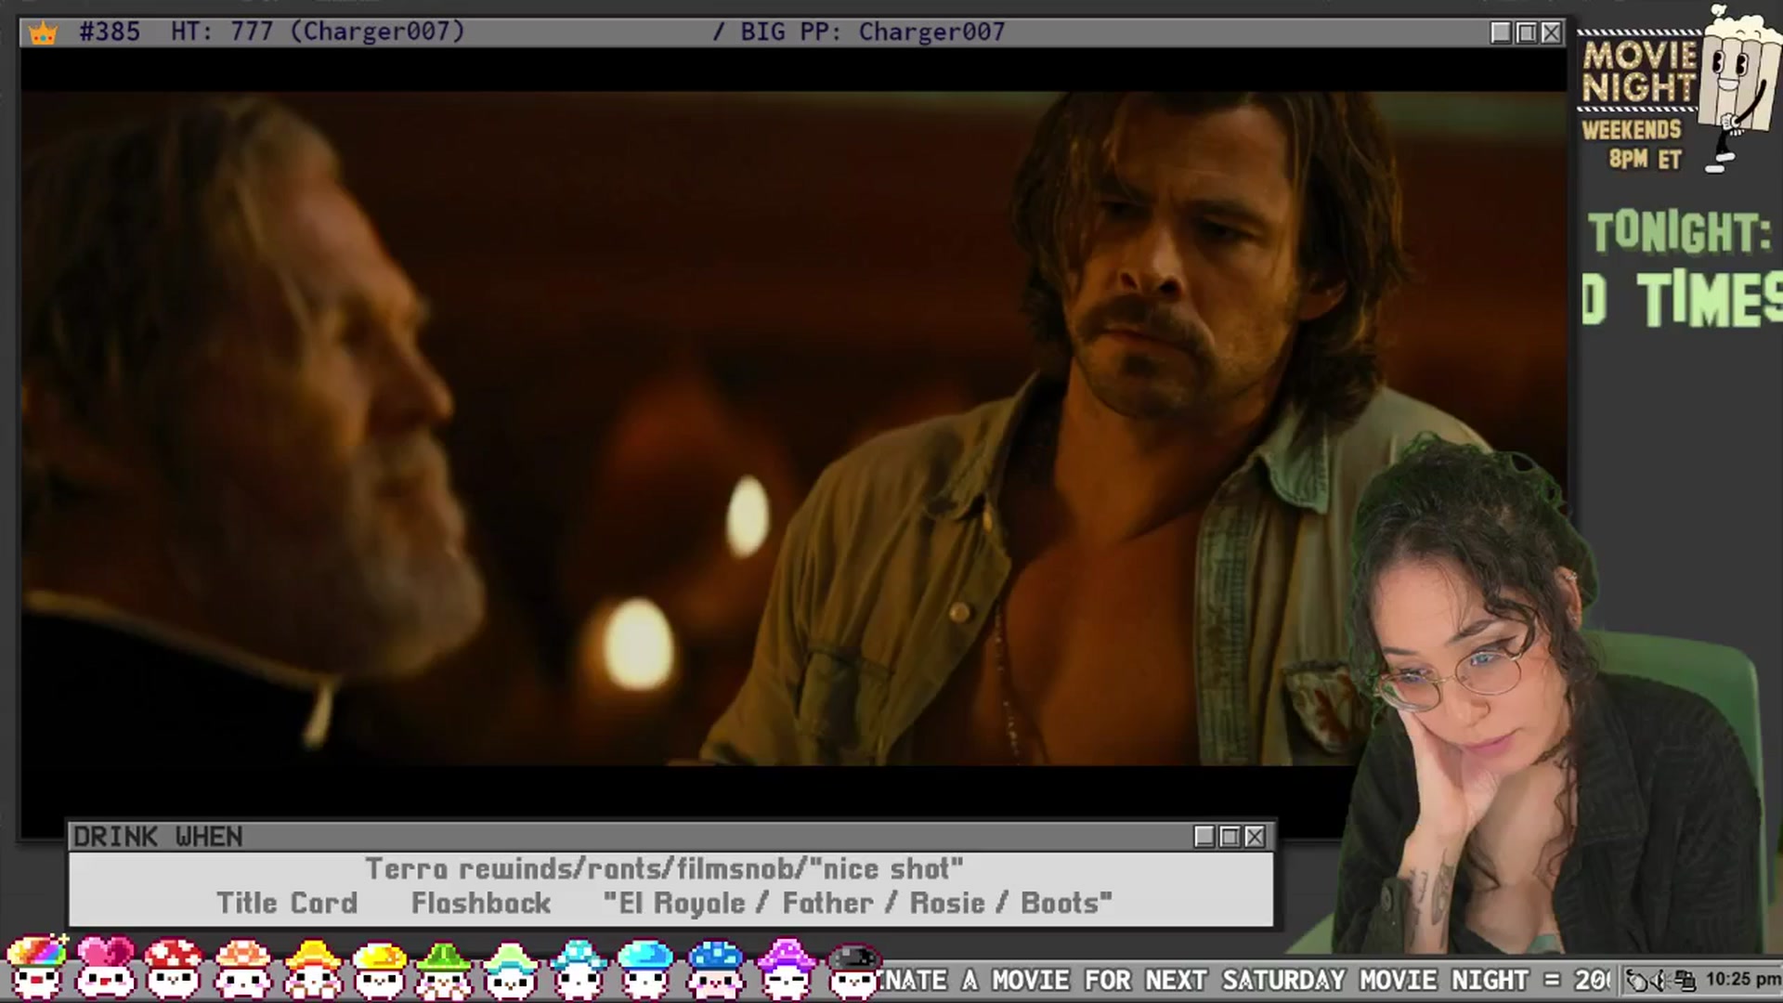Screen dimensions: 1783x1003
Task: Click the "El Royale / Father / Rosie / Boots" rule
Action: tap(857, 904)
